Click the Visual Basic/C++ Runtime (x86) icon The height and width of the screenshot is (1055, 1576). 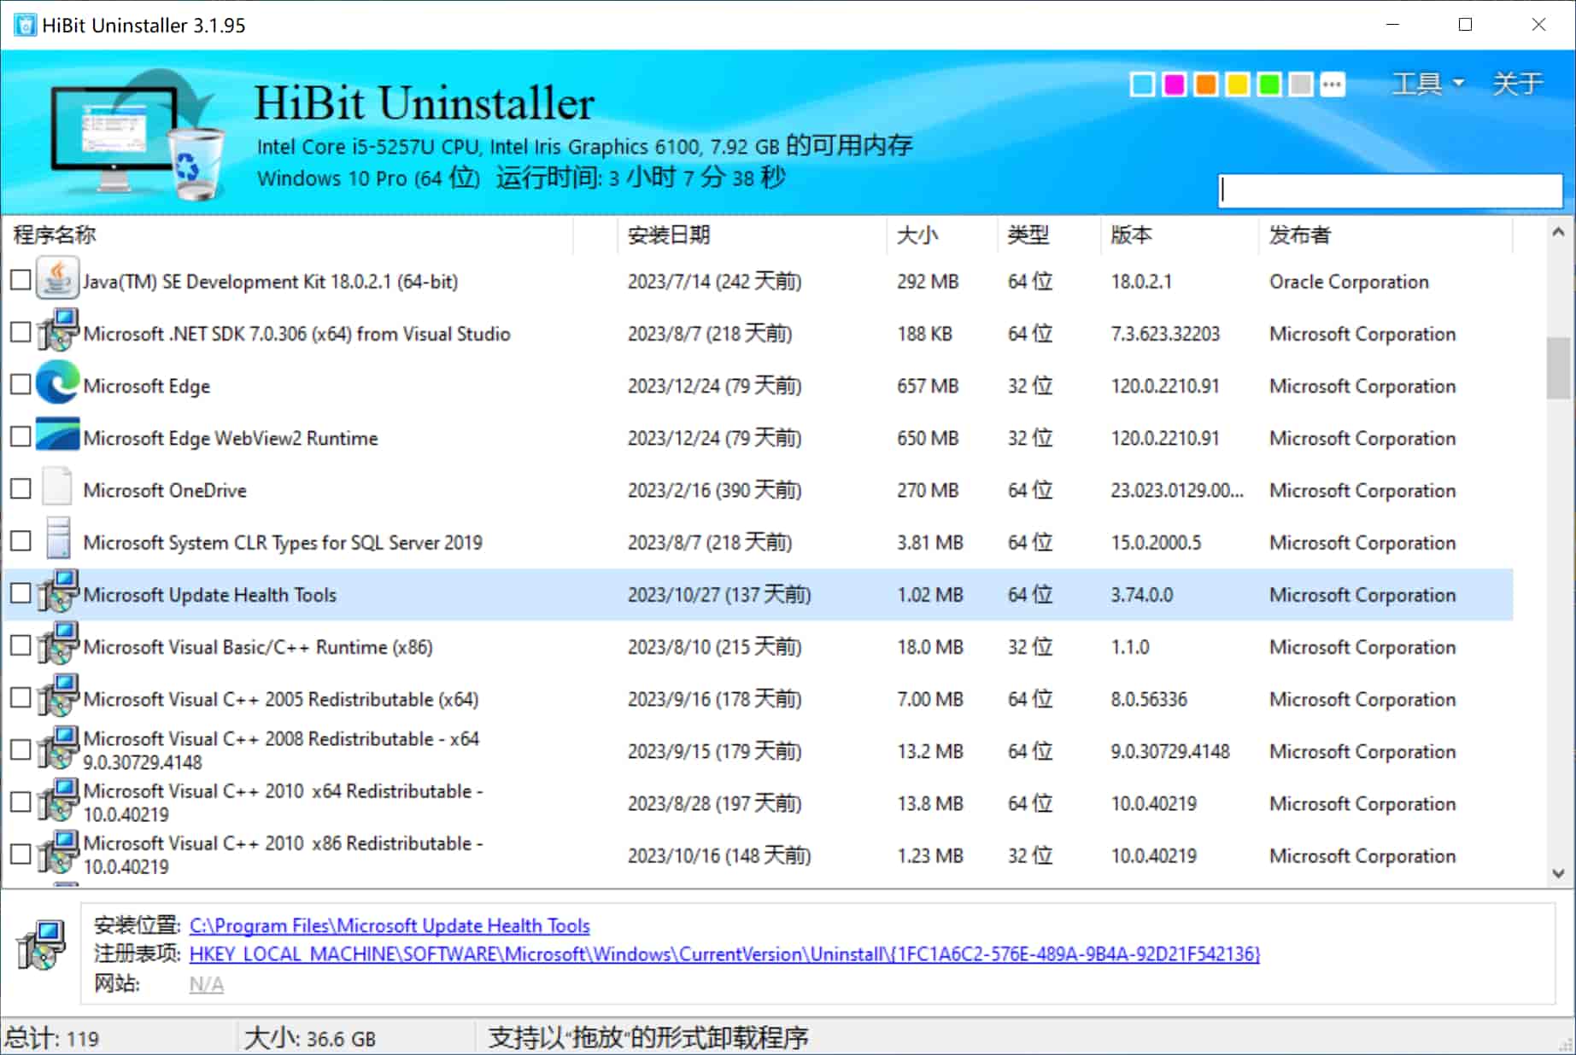point(57,644)
